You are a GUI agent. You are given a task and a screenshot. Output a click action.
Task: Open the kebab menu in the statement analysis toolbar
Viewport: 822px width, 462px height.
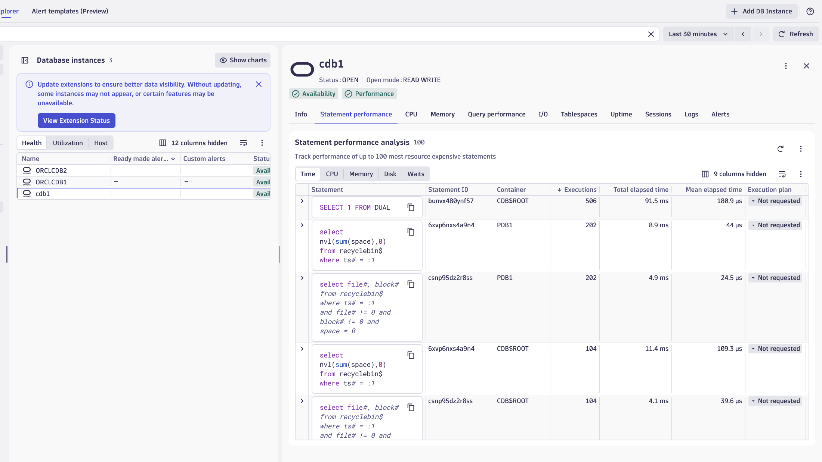tap(801, 174)
